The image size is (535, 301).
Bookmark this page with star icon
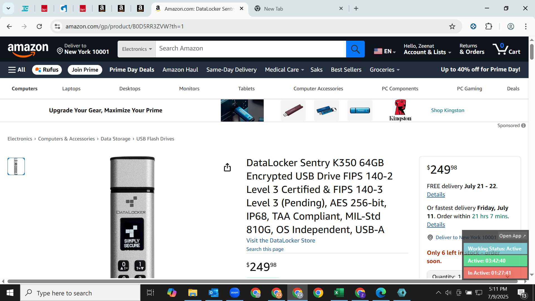[452, 26]
